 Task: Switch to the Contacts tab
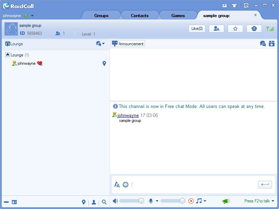[139, 16]
